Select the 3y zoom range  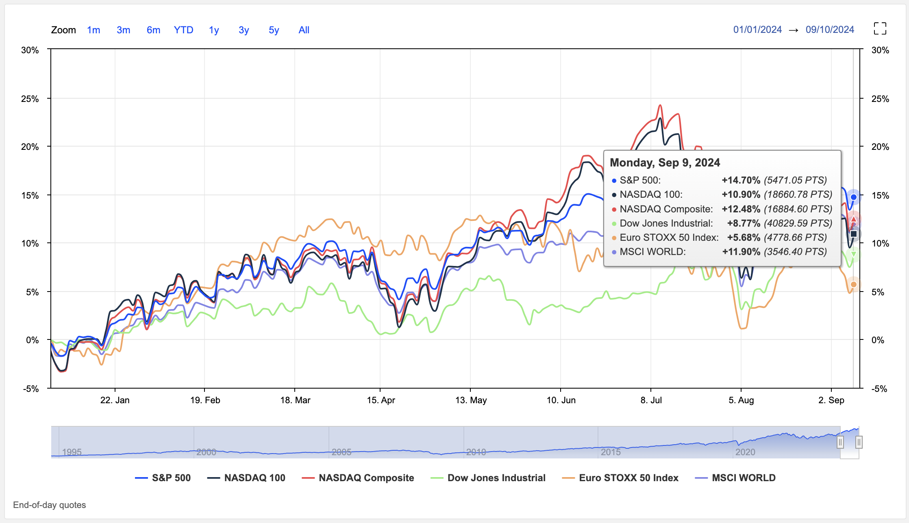coord(244,30)
